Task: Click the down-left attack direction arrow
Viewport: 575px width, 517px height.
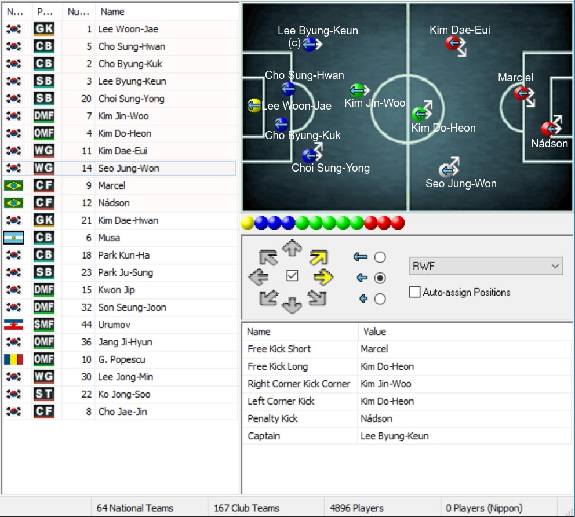Action: tap(268, 298)
